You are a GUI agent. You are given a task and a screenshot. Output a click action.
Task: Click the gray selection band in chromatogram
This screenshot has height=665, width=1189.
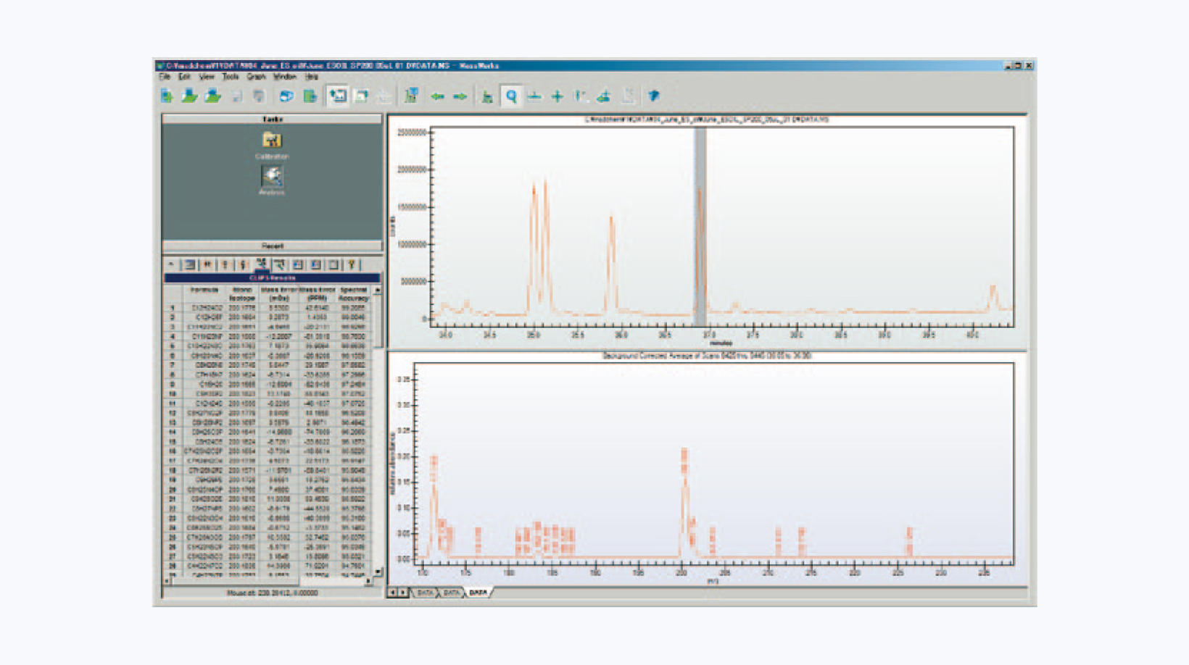700,227
